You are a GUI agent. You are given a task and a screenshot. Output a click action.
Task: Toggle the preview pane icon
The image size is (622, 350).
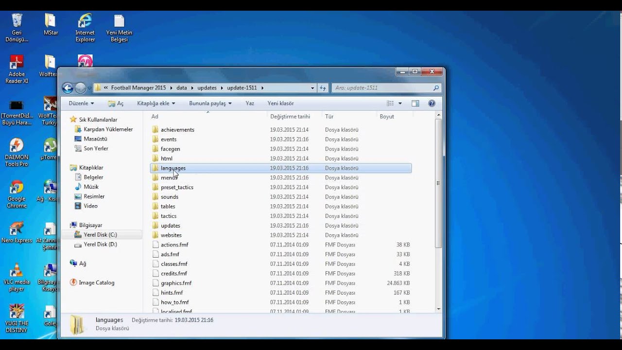(415, 103)
